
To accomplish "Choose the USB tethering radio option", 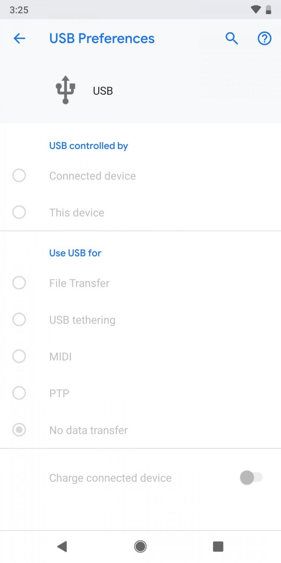I will click(x=19, y=319).
